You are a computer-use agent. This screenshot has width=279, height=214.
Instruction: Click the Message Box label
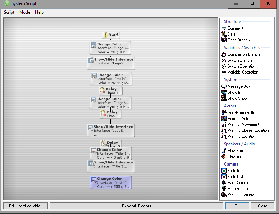click(239, 86)
